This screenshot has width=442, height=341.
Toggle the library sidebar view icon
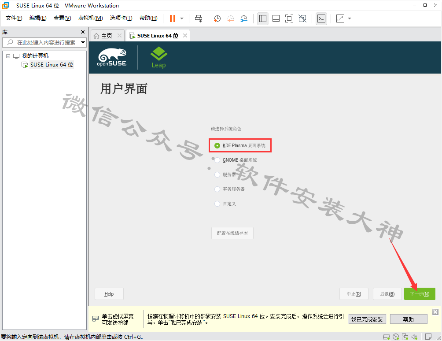click(x=263, y=19)
